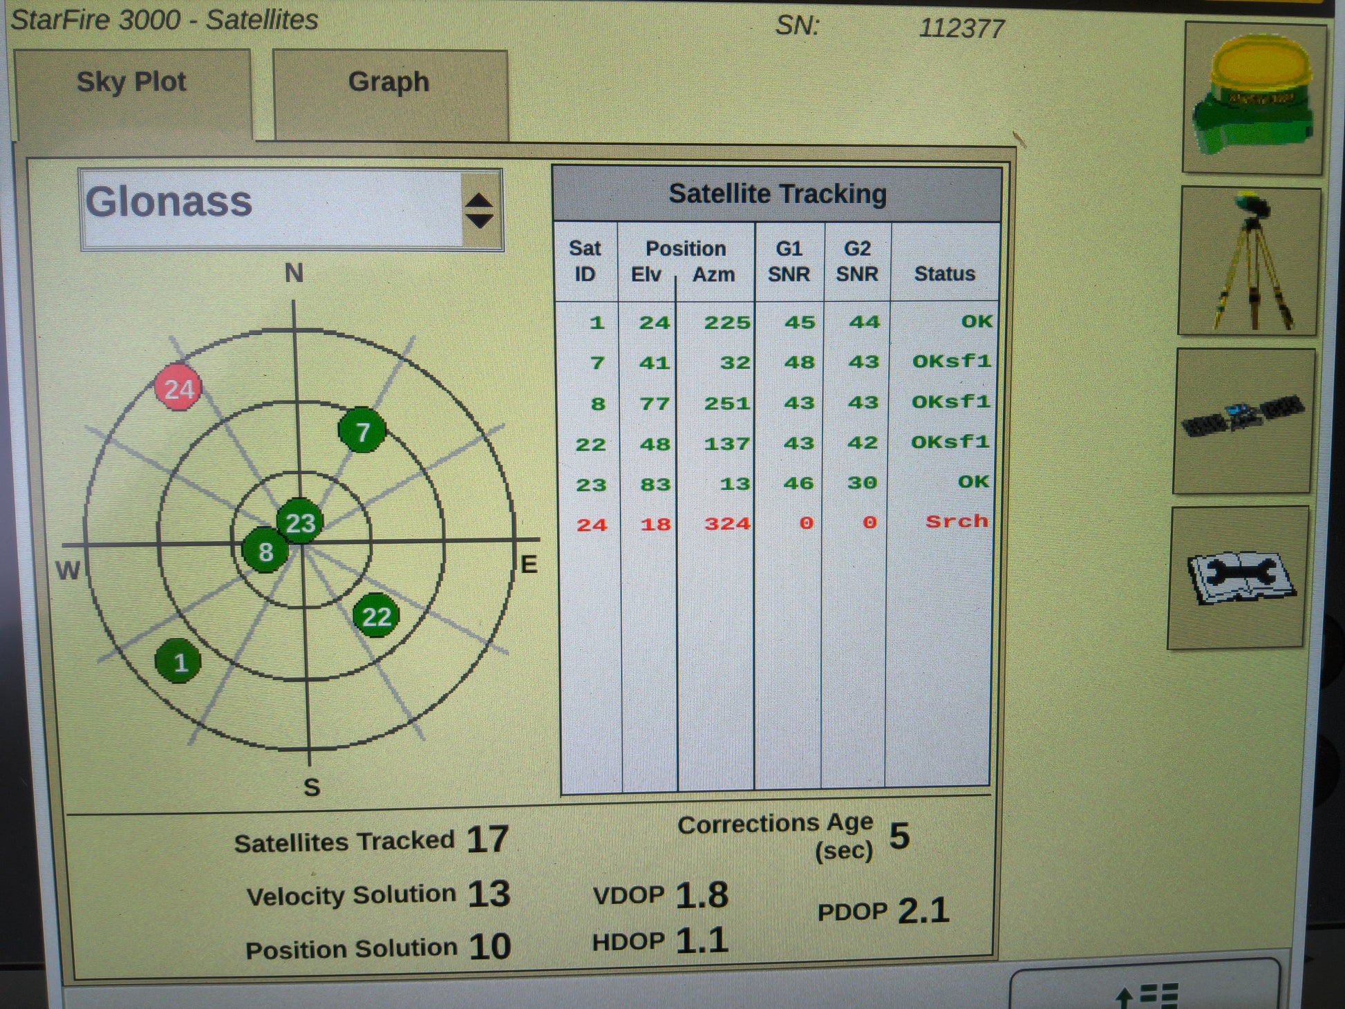This screenshot has height=1009, width=1345.
Task: Click G2 SNR value 30 for satellite 23
Action: (863, 482)
